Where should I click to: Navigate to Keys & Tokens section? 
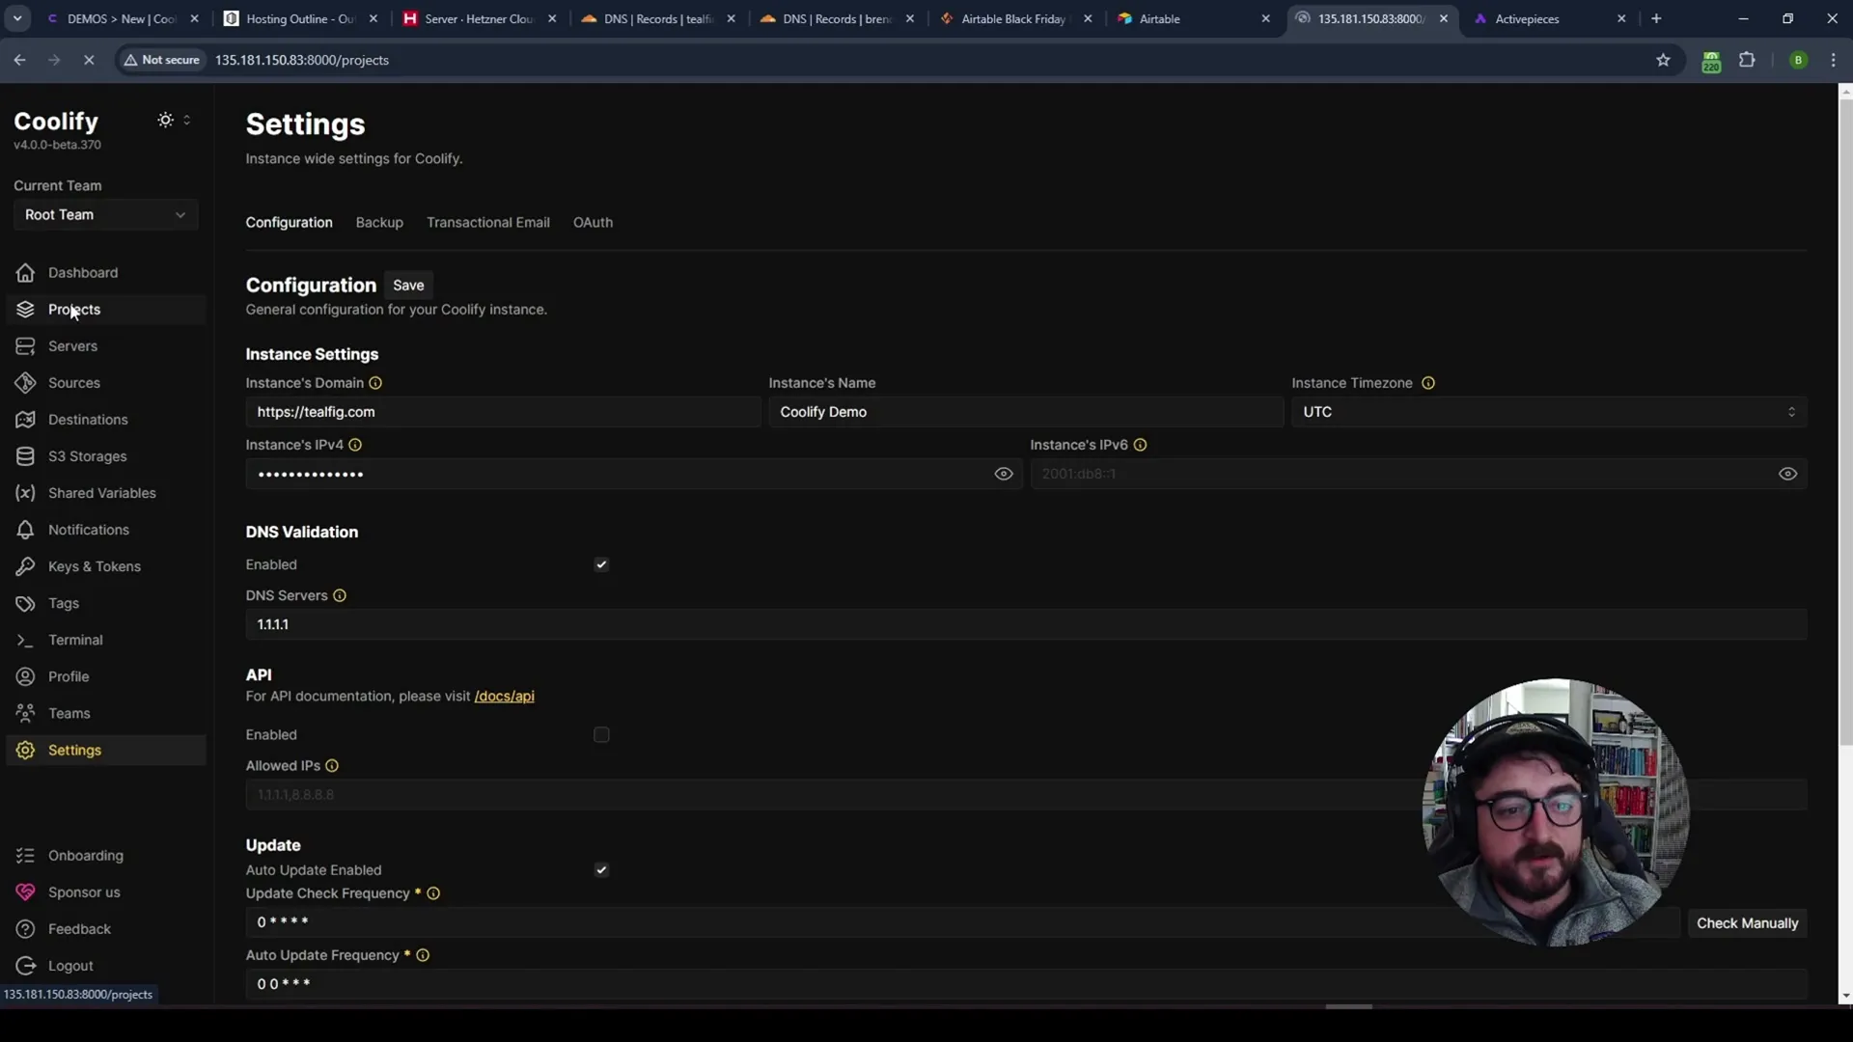click(95, 564)
